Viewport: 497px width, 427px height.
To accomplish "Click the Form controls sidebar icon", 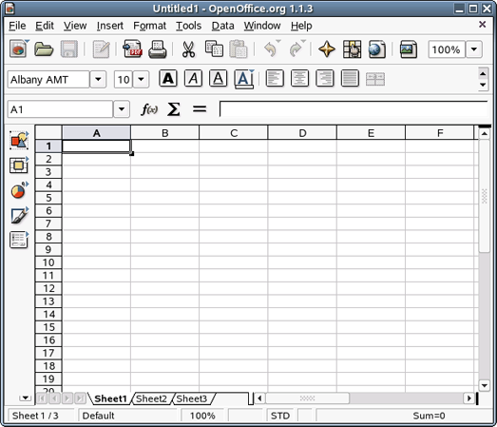I will (19, 241).
